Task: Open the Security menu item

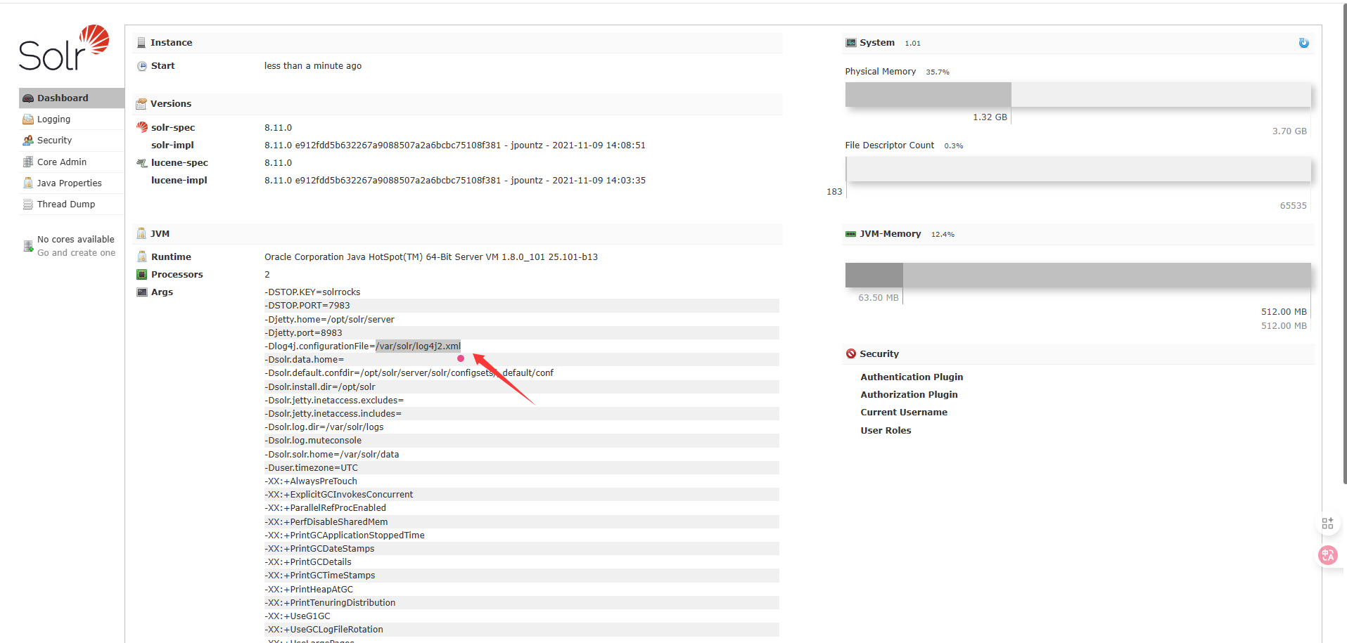Action: [54, 141]
